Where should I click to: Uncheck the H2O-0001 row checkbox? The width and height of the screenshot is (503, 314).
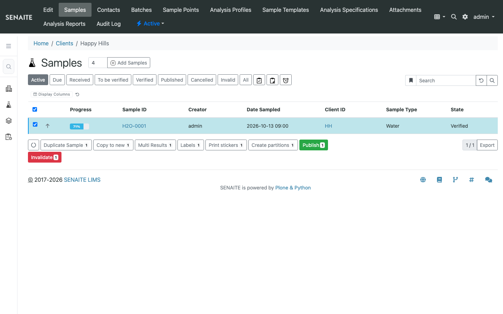pos(35,125)
